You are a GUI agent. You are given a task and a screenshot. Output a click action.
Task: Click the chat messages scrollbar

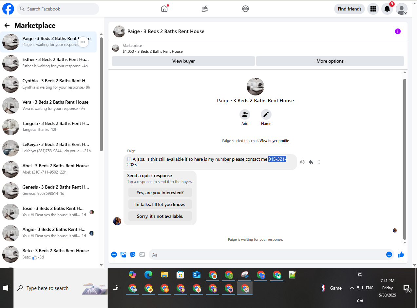[x=405, y=159]
